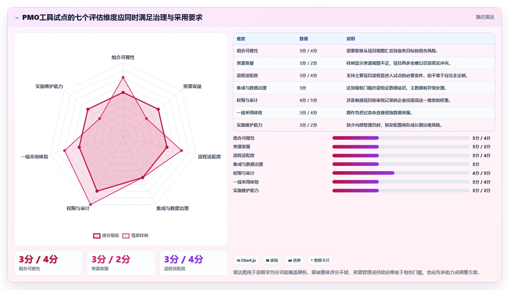
Task: Click radar axis label 实施维护能力
Action: point(49,86)
